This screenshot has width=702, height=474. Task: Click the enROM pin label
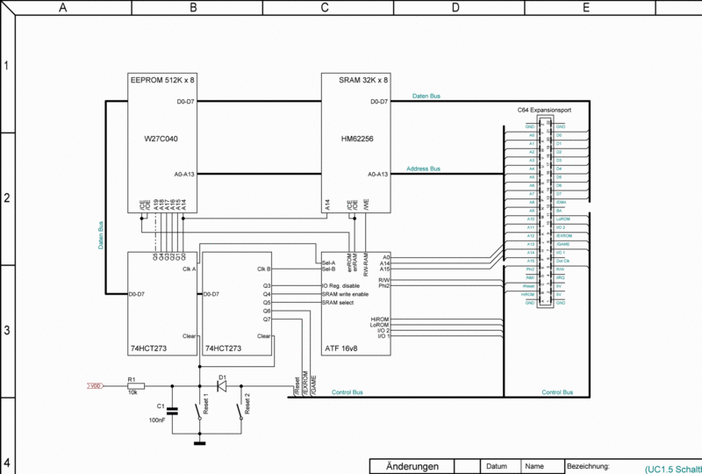coord(349,262)
